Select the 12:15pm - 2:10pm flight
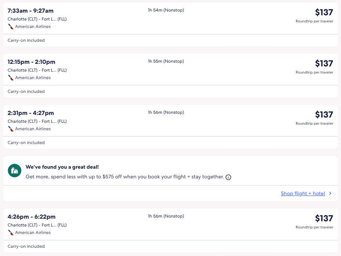 [31, 62]
